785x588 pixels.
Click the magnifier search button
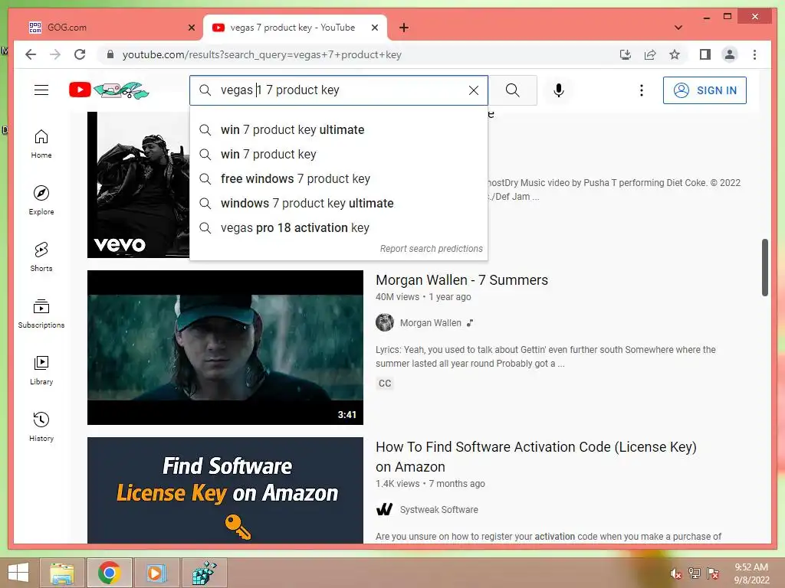512,90
